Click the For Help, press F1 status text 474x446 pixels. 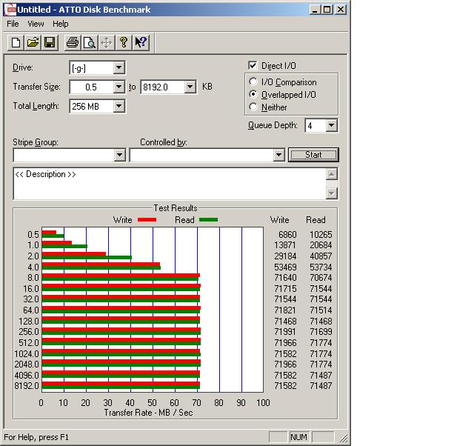tap(36, 437)
